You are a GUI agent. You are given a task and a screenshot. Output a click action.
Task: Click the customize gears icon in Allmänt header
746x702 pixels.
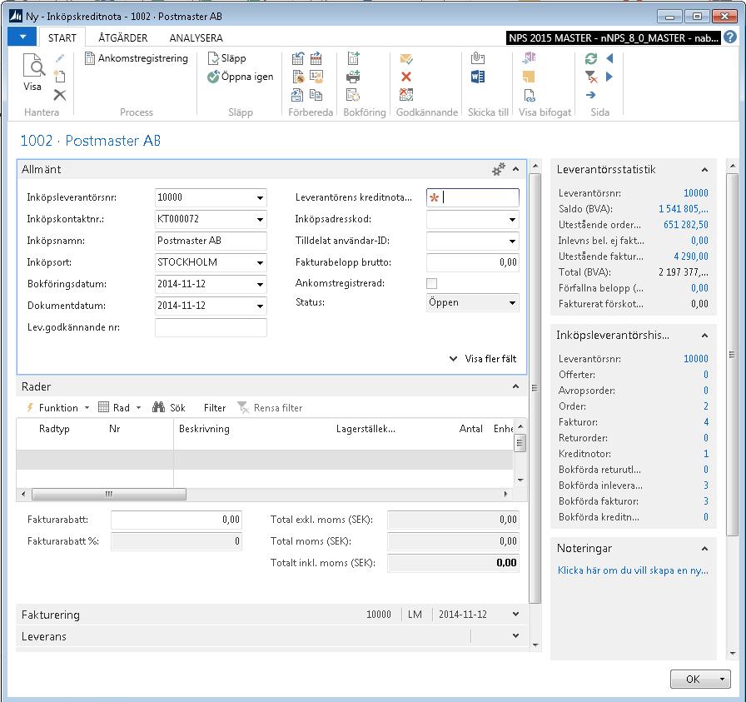click(x=498, y=169)
